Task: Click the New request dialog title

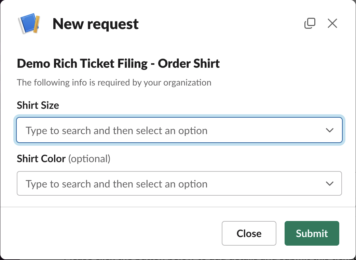Action: pyautogui.click(x=96, y=24)
